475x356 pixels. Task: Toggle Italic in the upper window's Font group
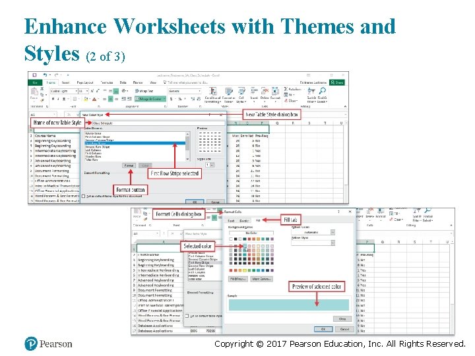tap(58, 99)
